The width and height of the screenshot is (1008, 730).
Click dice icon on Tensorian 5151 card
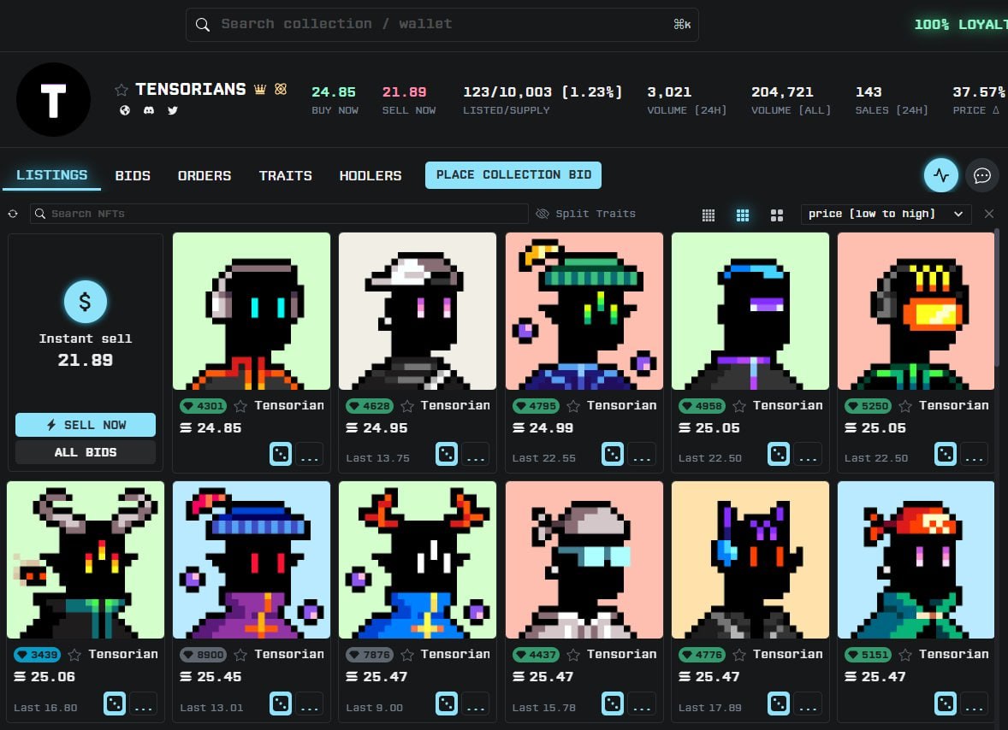click(945, 703)
